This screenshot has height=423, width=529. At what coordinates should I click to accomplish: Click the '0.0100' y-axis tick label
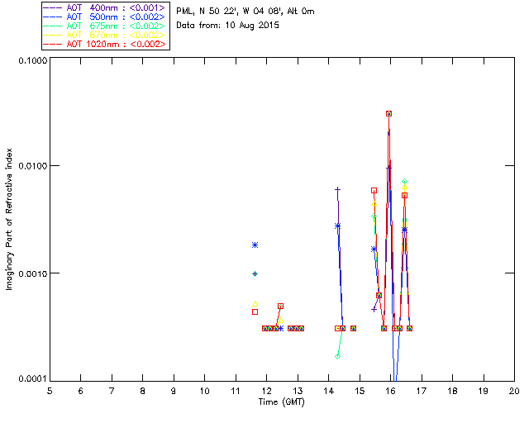(x=32, y=166)
